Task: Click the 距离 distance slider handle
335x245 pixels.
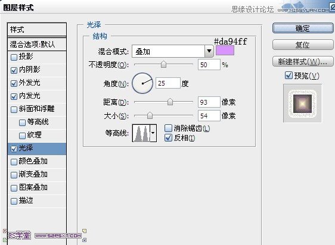Action: (x=170, y=102)
